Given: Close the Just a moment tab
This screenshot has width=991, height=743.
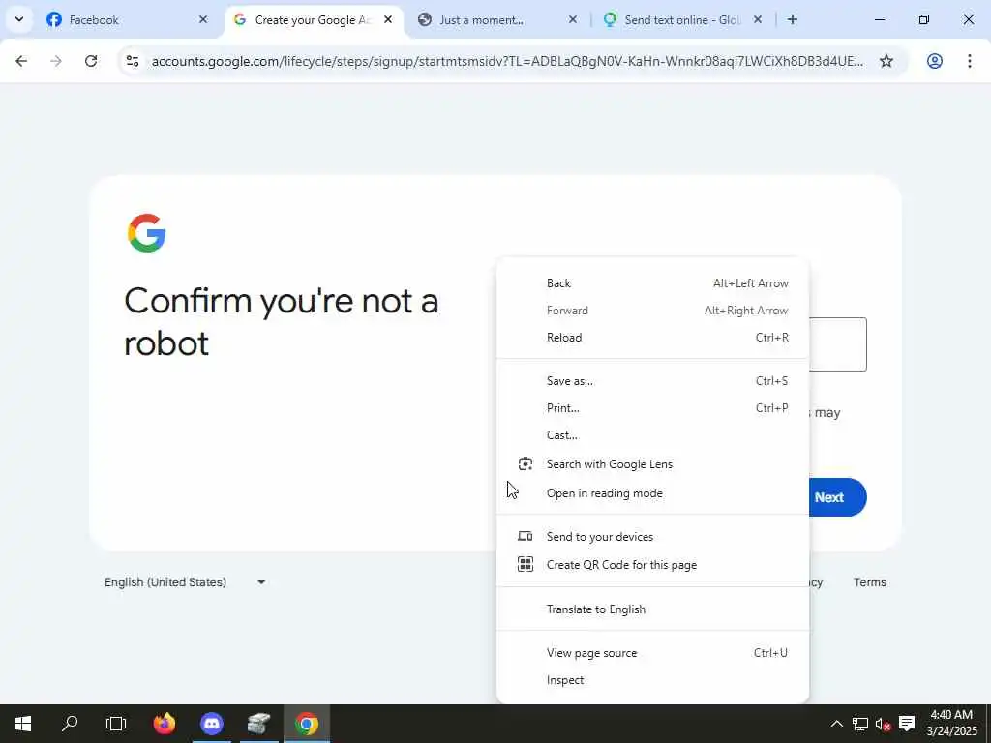Looking at the screenshot, I should point(573,19).
